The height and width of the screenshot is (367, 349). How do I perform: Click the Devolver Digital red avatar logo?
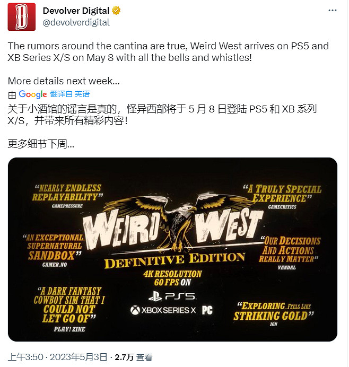(22, 17)
